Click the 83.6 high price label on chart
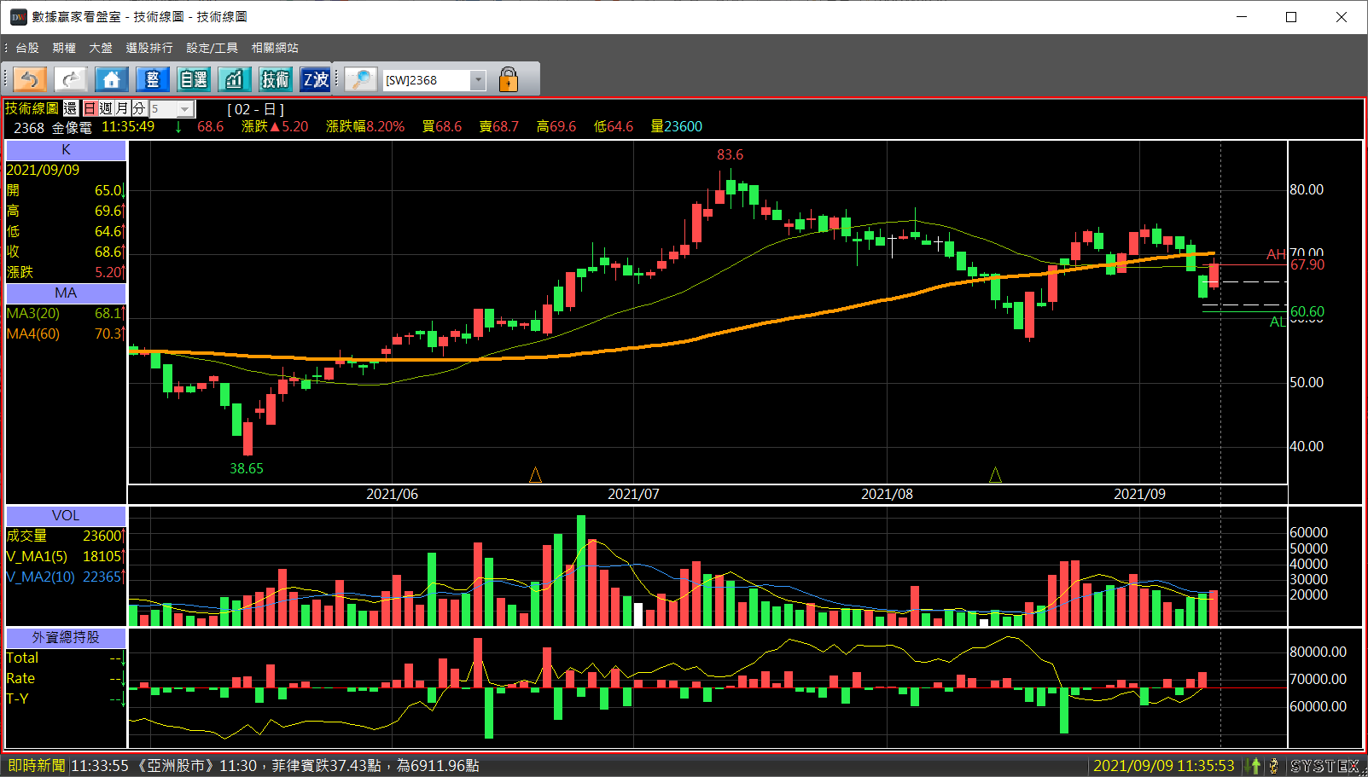Screen dimensions: 1368x777 pyautogui.click(x=730, y=155)
